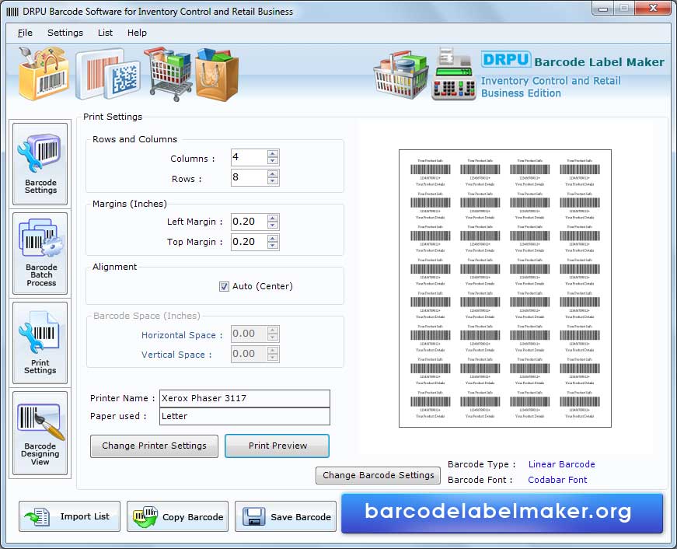Click the Paper used label
This screenshot has width=677, height=549.
[x=118, y=416]
